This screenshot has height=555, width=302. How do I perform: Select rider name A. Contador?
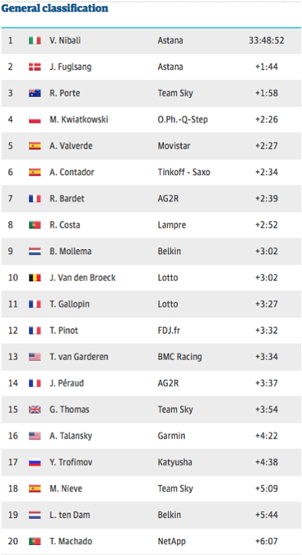point(72,173)
